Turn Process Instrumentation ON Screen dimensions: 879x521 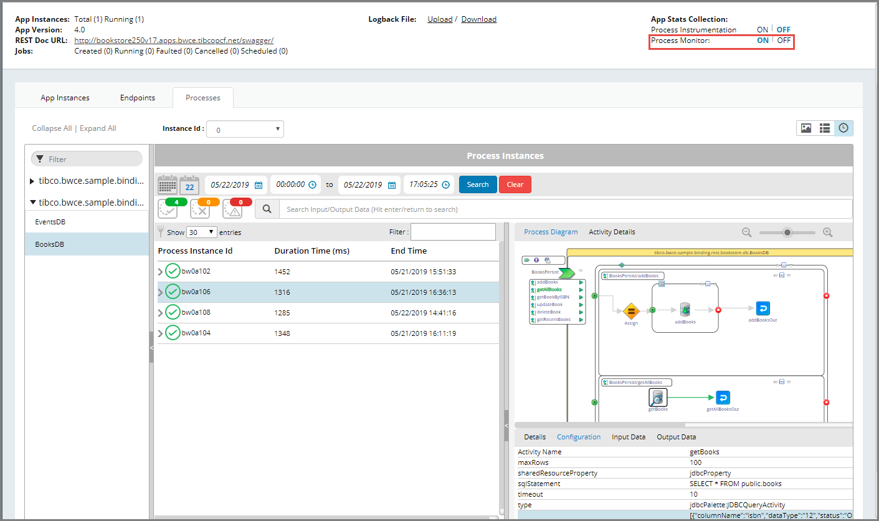click(763, 29)
